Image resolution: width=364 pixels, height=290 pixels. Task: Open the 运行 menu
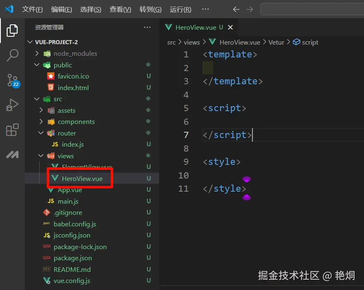point(180,9)
